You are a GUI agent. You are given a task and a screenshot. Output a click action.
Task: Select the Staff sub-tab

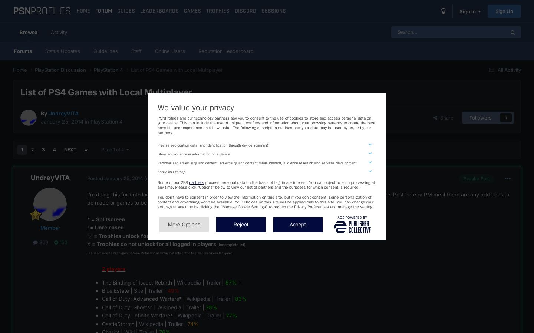pos(136,51)
